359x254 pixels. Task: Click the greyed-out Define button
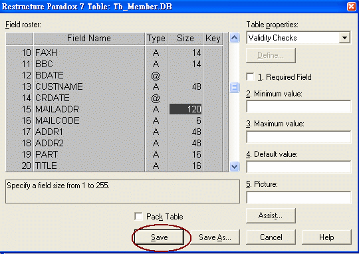(271, 55)
